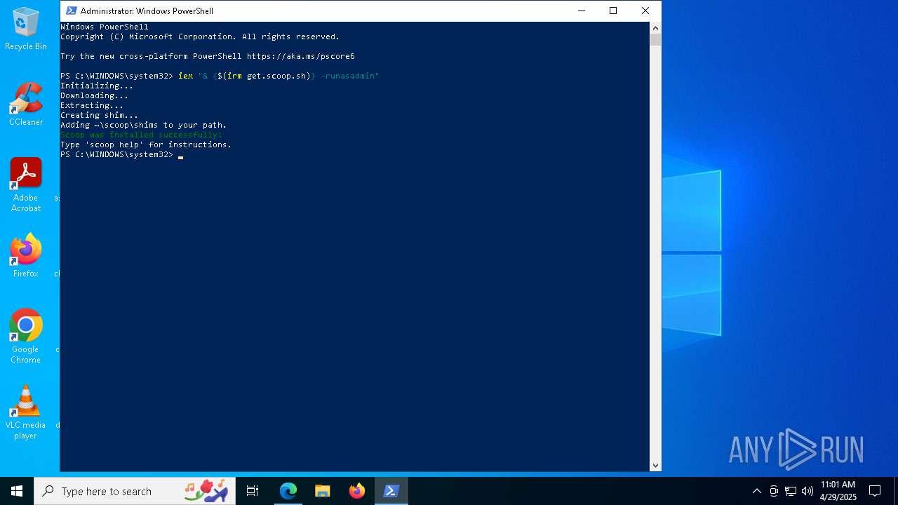Launch VLC media player desktop shortcut
898x505 pixels.
(26, 412)
